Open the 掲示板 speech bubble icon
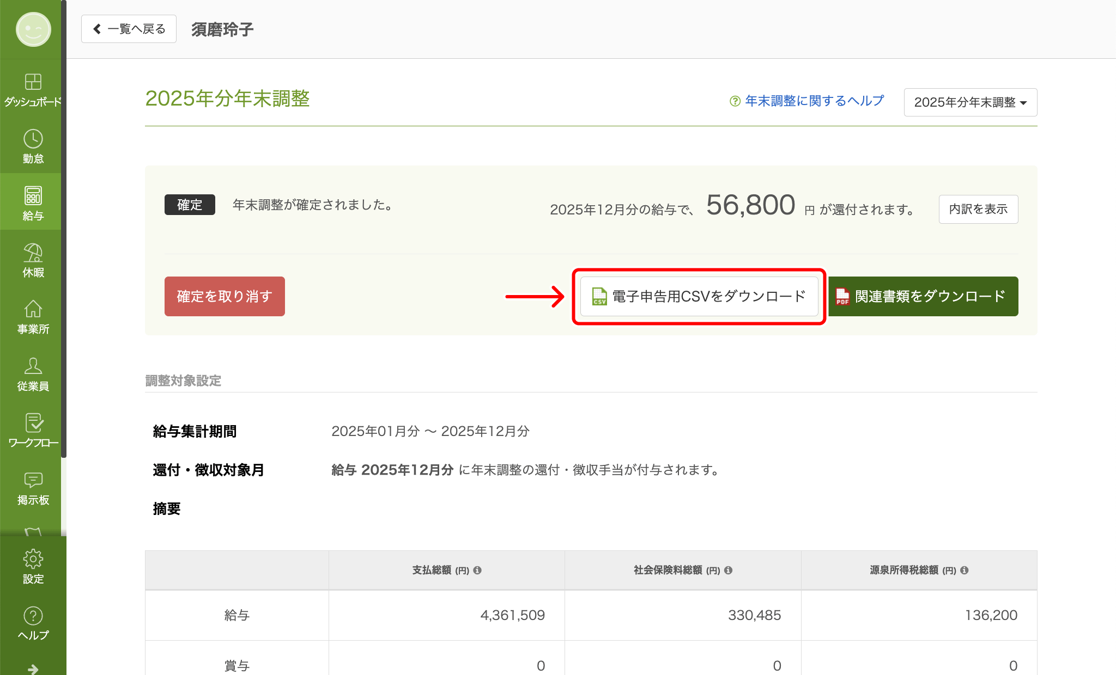 click(x=33, y=480)
